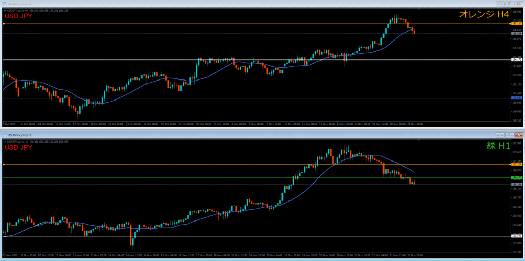The height and width of the screenshot is (261, 525).
Task: Minimize the USDJPY H4 chart window
Action: [x=499, y=4]
